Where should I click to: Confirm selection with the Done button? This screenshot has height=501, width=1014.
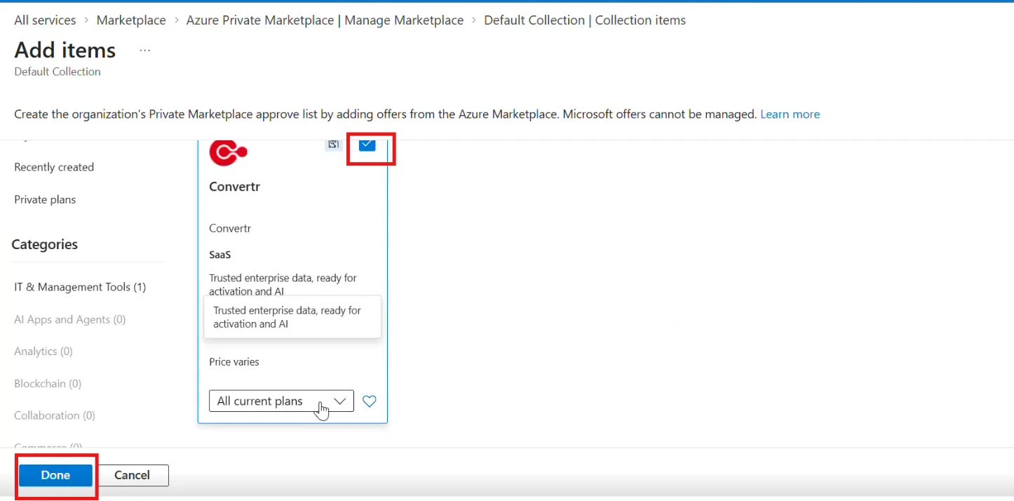coord(55,475)
